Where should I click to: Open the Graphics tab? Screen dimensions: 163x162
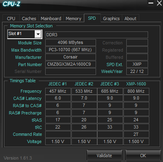click(x=111, y=19)
